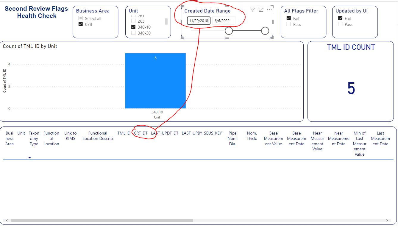Click the Base Measurement Value column header
This screenshot has width=398, height=228.
[273, 138]
